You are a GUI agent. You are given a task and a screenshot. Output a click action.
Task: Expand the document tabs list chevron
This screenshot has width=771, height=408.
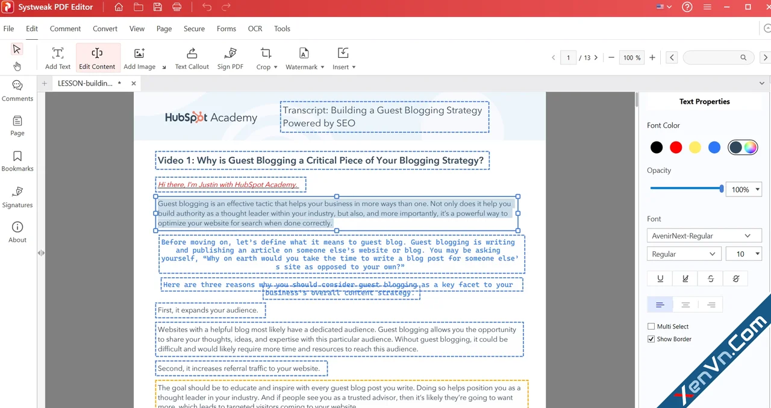pos(763,83)
